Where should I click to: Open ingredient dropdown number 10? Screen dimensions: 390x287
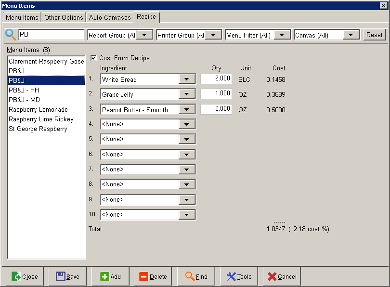[186, 215]
